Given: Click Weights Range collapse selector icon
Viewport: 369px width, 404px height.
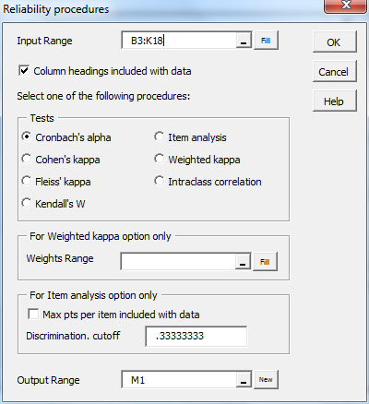Looking at the screenshot, I should pos(243,262).
